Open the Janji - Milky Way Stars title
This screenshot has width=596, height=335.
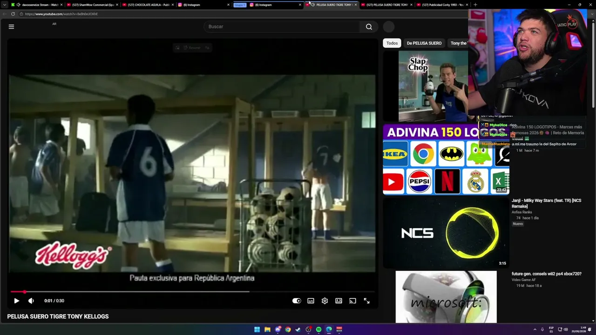pos(547,203)
